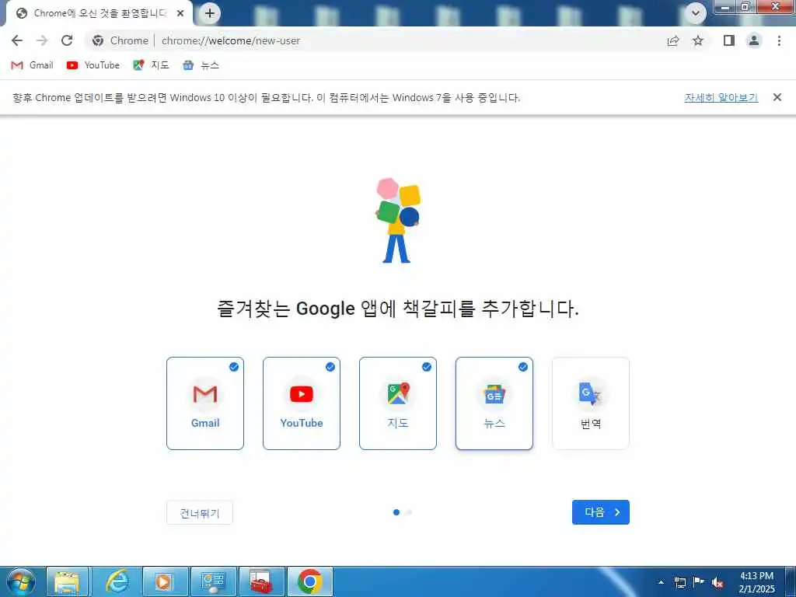
Task: Click the share page icon in address bar
Action: (673, 40)
